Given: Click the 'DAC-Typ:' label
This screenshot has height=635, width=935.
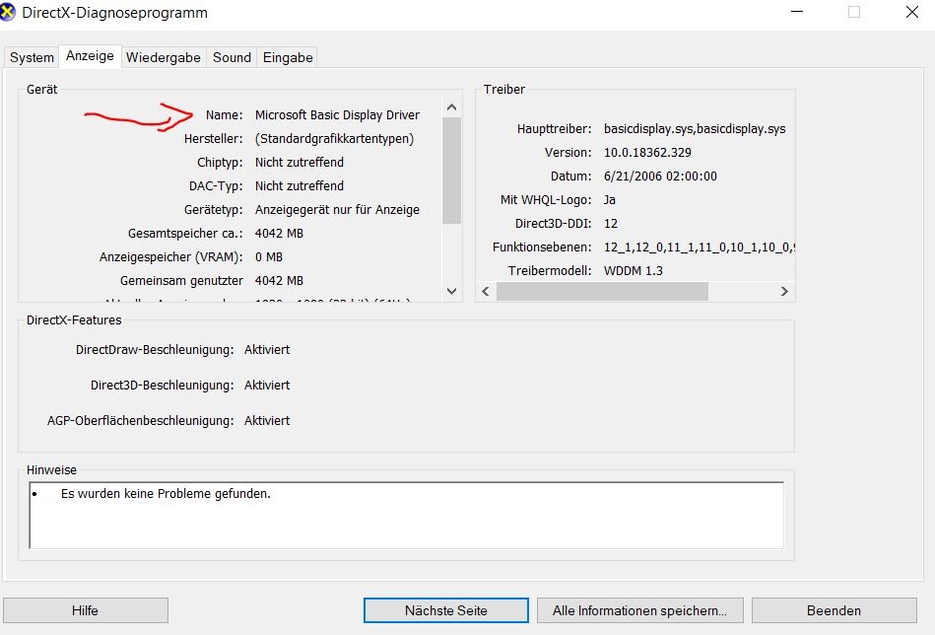Looking at the screenshot, I should tap(216, 186).
